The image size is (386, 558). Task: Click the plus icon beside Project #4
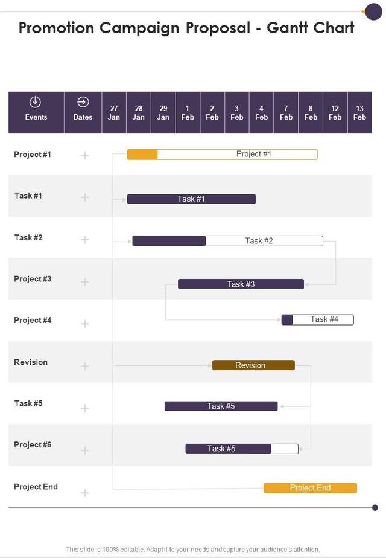coord(85,324)
